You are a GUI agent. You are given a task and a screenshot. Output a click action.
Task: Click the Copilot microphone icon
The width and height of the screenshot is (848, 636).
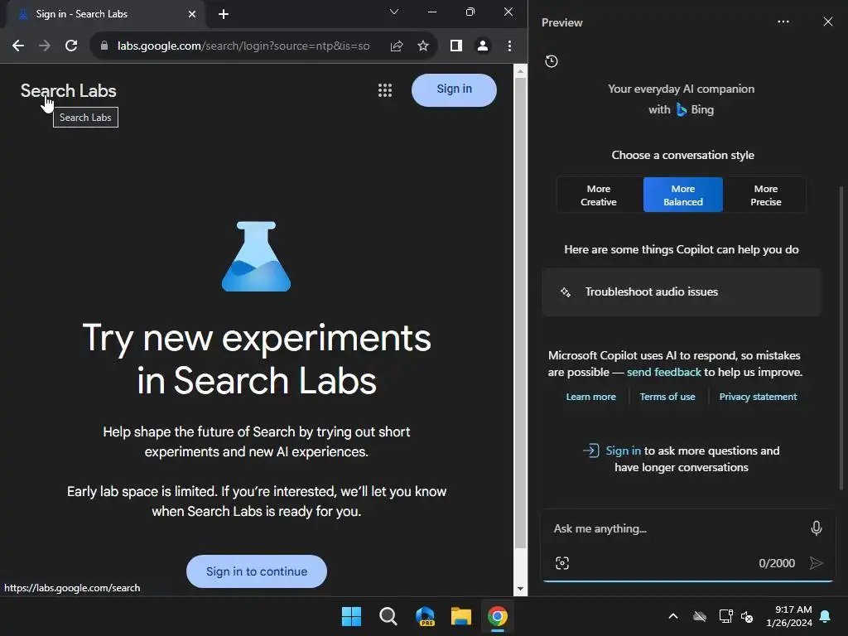pyautogui.click(x=816, y=528)
